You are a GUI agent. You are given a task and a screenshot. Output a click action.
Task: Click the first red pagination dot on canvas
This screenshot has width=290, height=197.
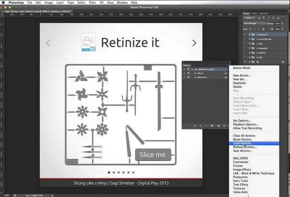point(109,172)
